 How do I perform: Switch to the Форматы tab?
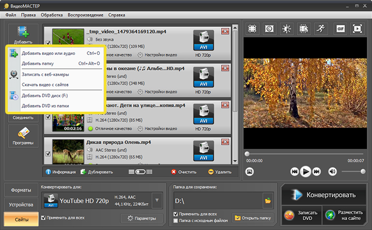pos(21,190)
